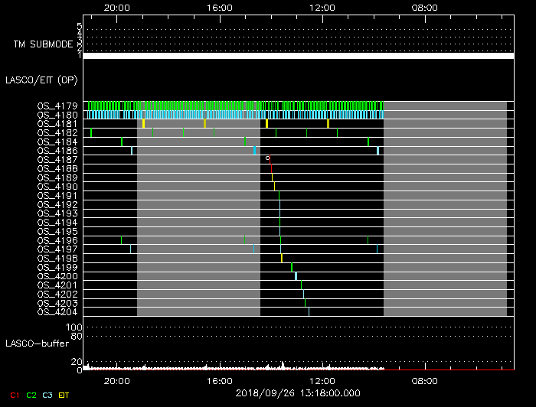Click the cyan marker on OS_4200 row
The height and width of the screenshot is (407, 536).
click(296, 276)
